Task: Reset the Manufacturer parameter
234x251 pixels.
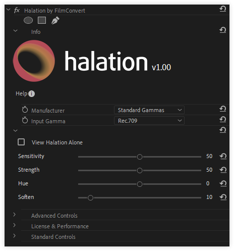Action: point(223,109)
